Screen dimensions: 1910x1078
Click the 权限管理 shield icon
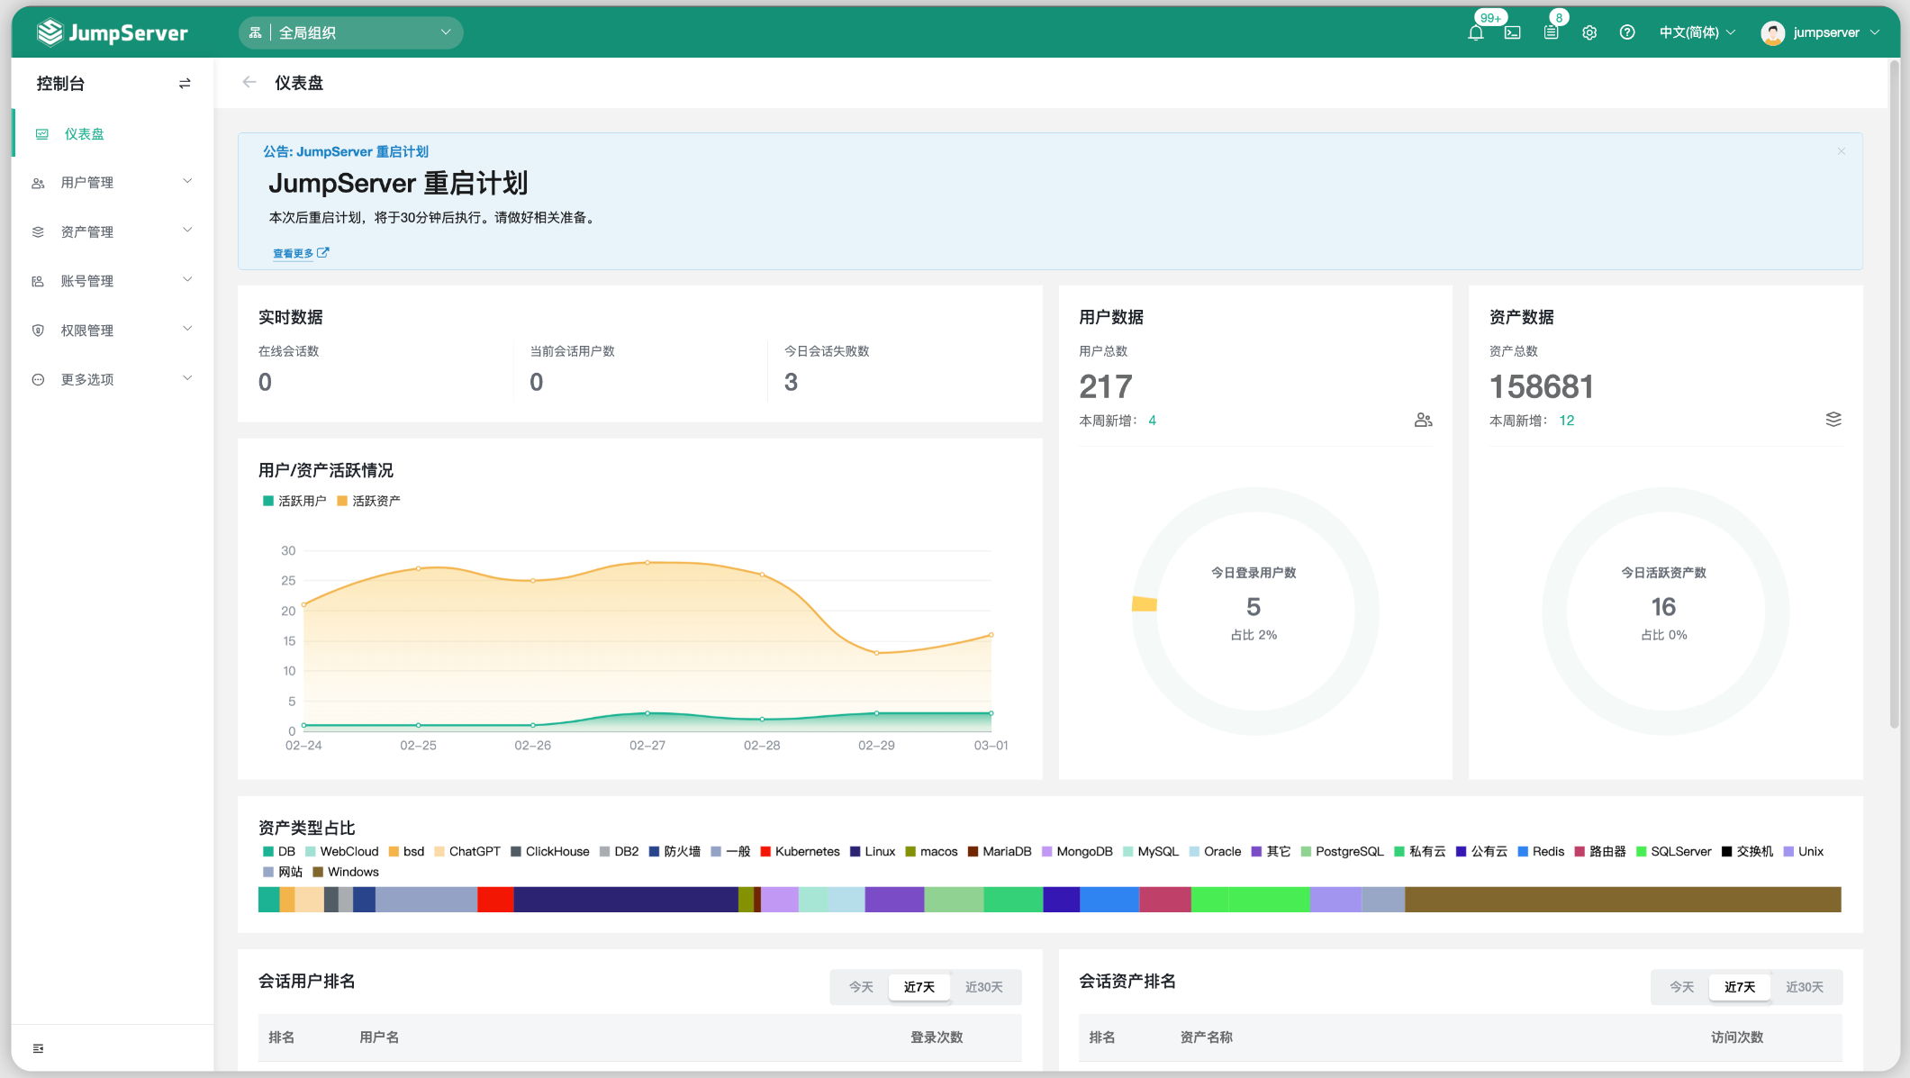point(38,331)
